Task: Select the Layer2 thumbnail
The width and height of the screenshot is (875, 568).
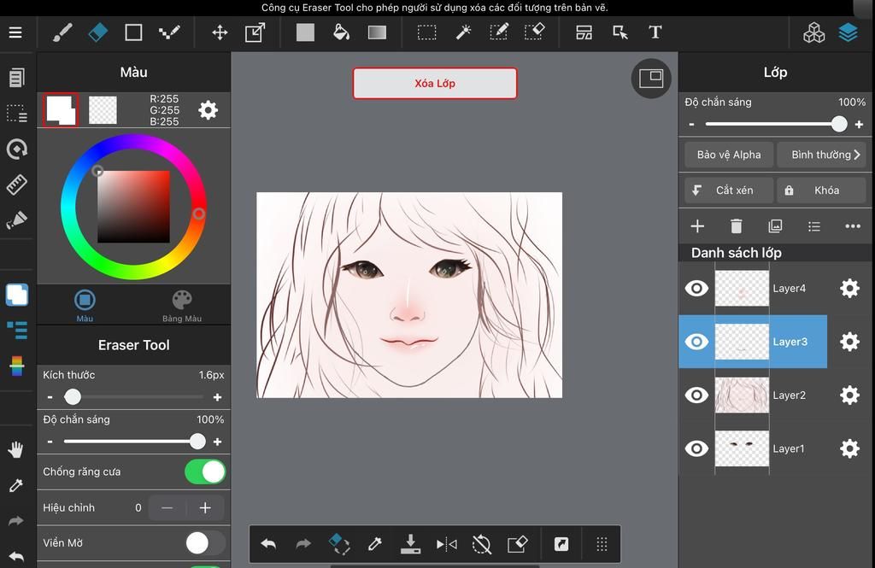Action: click(742, 395)
